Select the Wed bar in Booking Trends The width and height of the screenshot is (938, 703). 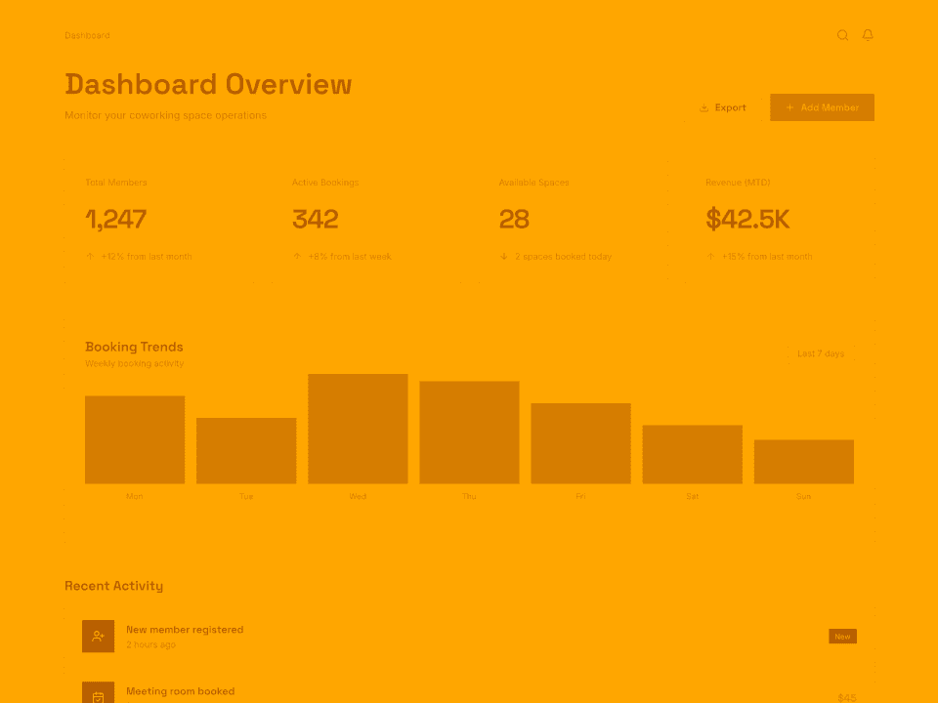click(x=358, y=430)
